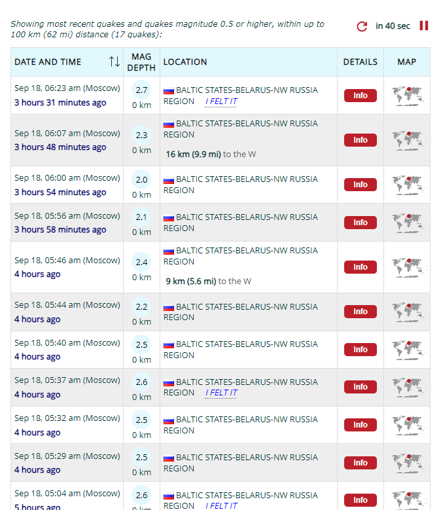441x510 pixels.
Task: Sort by date and time arrows
Action: click(115, 62)
